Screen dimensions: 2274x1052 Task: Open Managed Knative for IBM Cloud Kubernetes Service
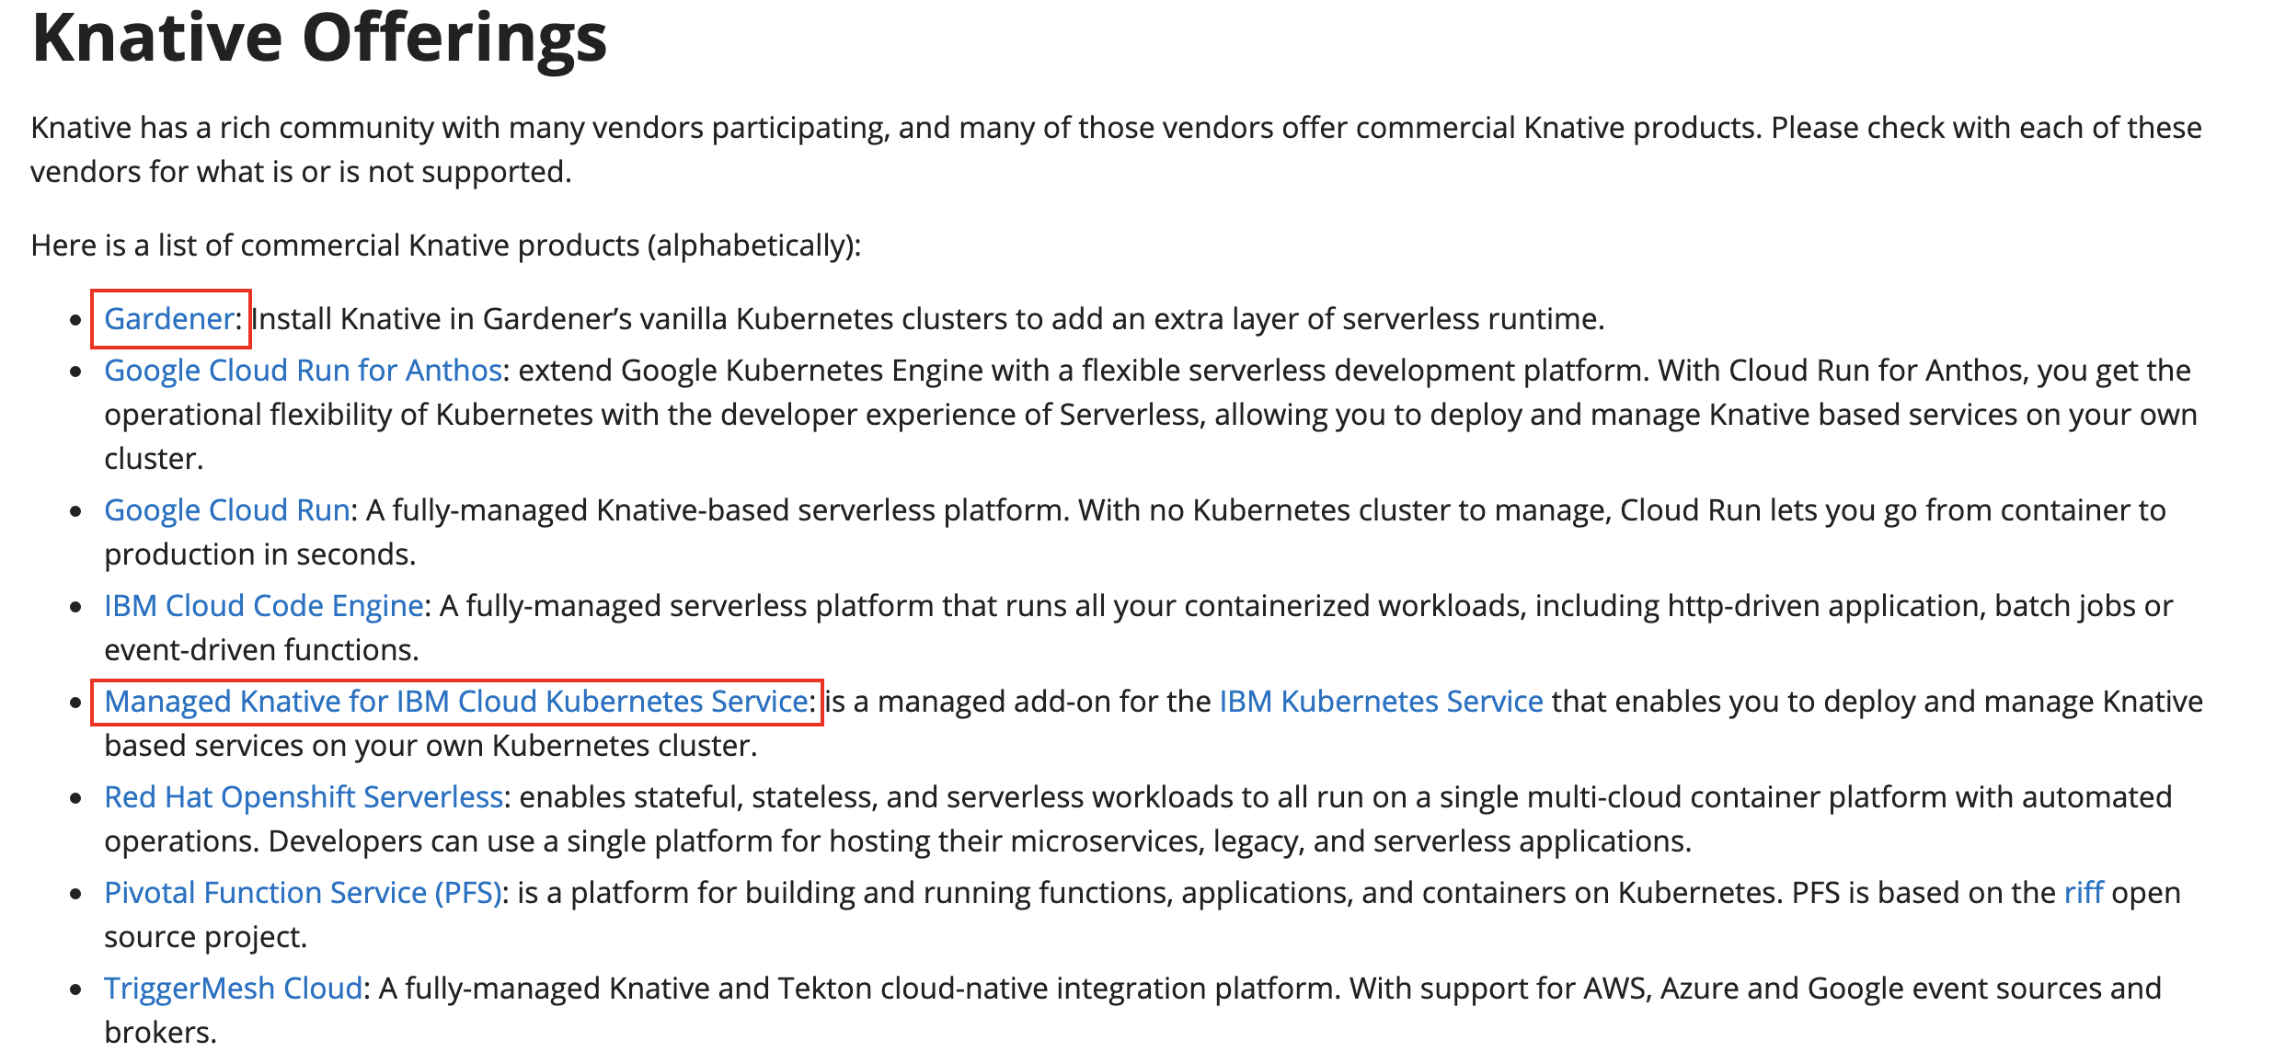[x=455, y=702]
